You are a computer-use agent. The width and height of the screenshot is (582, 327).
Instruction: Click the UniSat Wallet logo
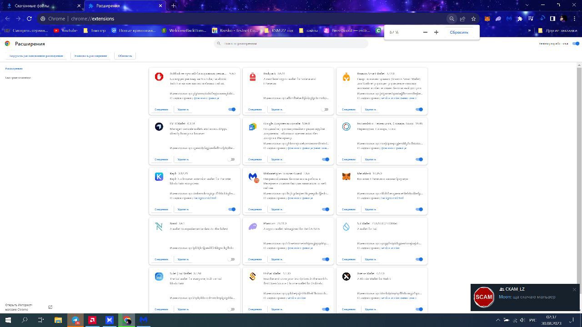pos(253,277)
